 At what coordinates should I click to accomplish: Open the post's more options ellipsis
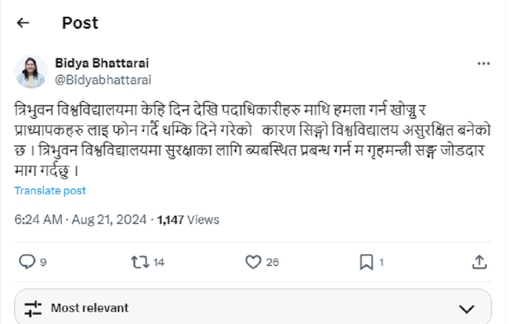(x=483, y=64)
